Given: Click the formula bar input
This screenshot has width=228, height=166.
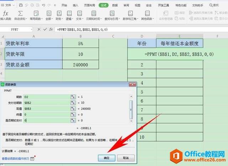Looking at the screenshot, I should 141,30.
